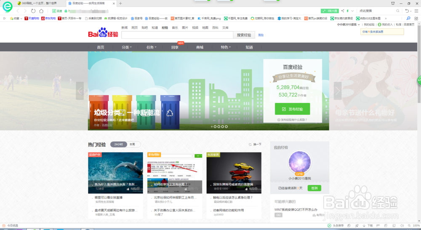Screen dimensions: 421x230
Task: Open the dolphin jumping article thumbnail
Action: point(115,173)
